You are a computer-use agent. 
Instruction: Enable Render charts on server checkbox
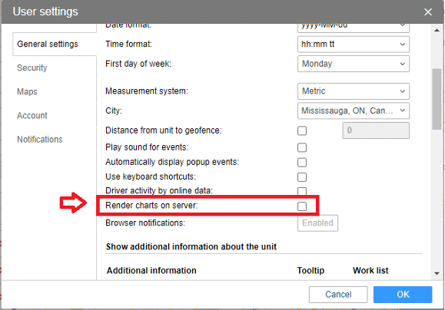click(x=302, y=206)
